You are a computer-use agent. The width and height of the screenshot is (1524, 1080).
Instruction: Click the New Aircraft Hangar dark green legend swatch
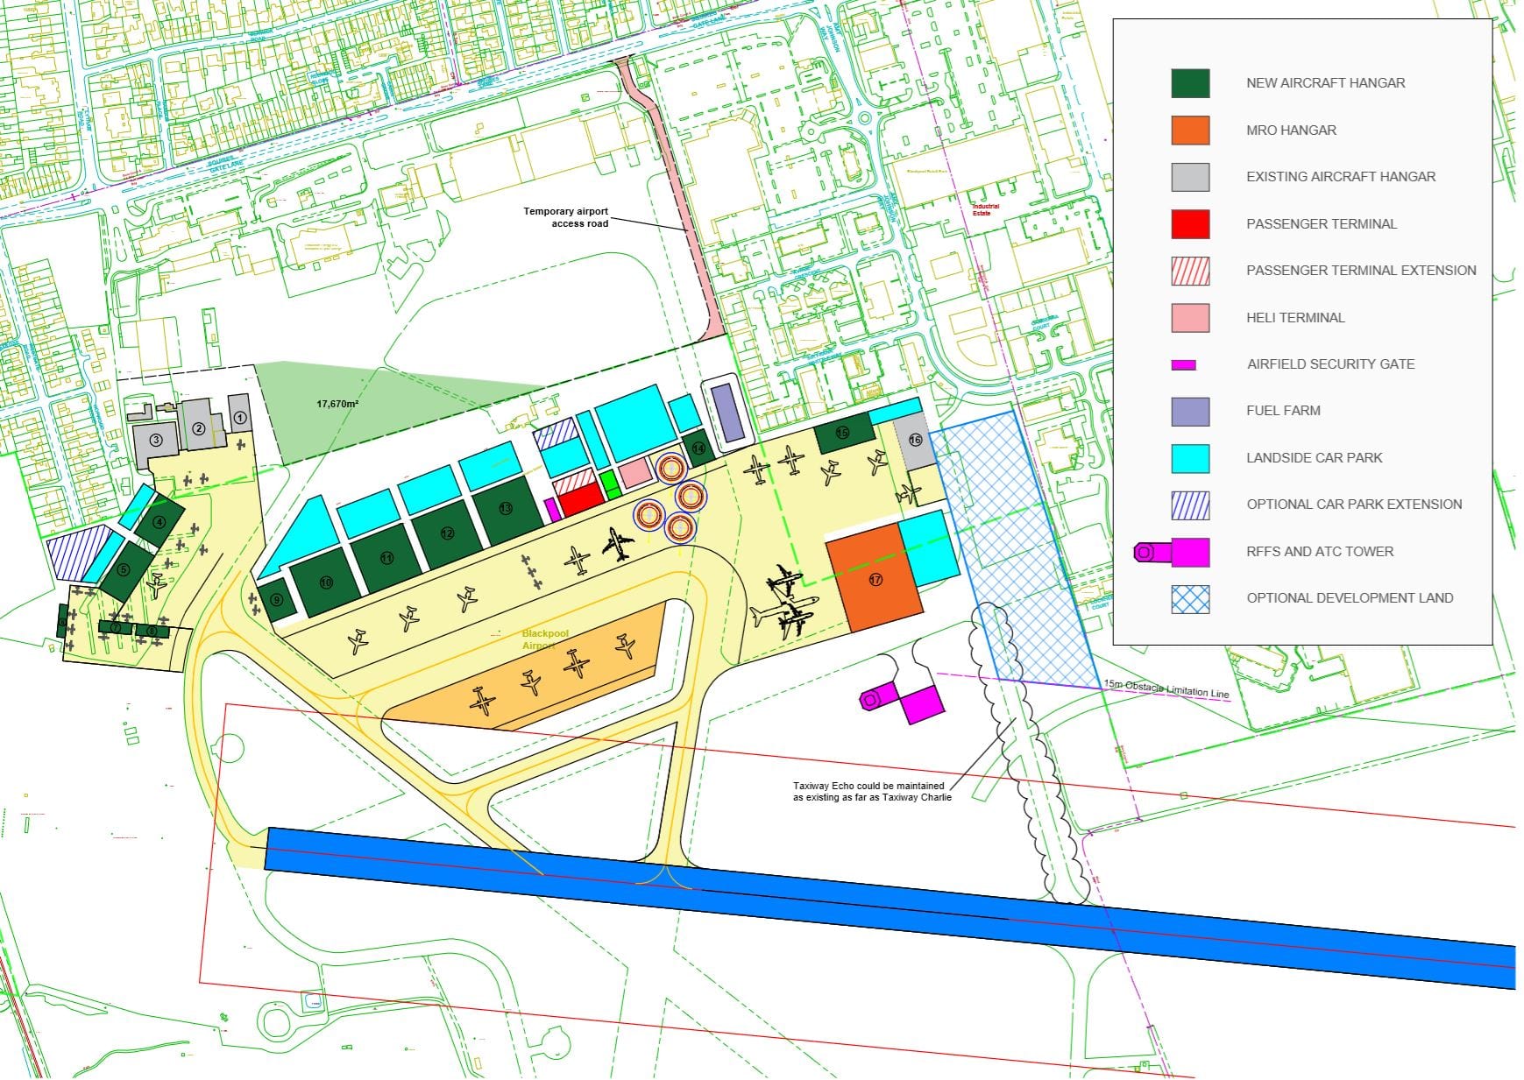[1190, 83]
